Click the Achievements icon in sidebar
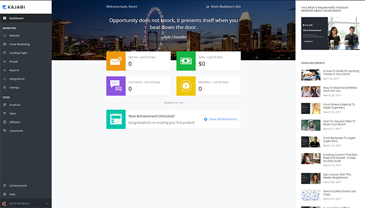365x208 pixels. pos(4,186)
